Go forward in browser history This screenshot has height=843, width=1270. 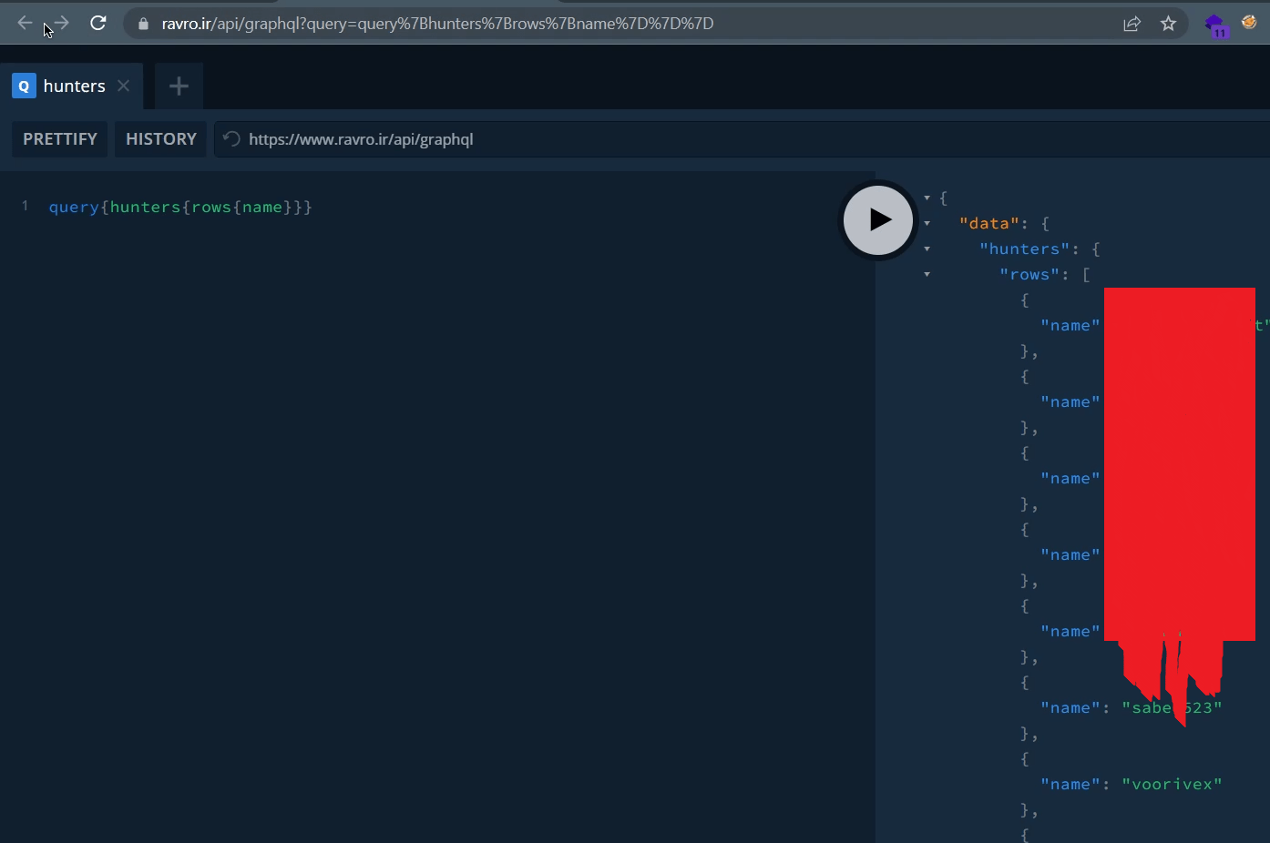point(61,24)
